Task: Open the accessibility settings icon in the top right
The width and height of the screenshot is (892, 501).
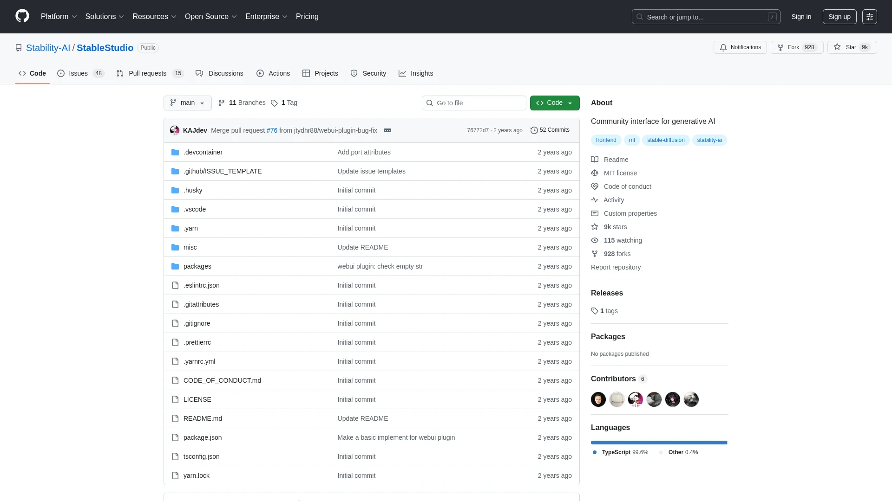Action: pyautogui.click(x=869, y=17)
